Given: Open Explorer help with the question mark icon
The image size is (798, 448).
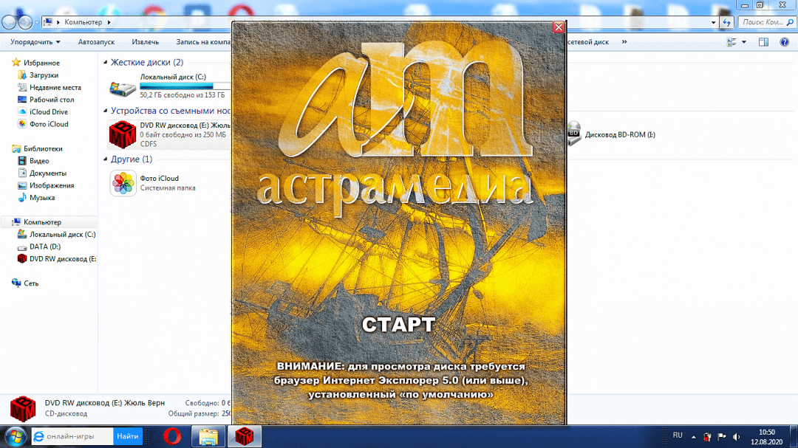Looking at the screenshot, I should pos(784,42).
